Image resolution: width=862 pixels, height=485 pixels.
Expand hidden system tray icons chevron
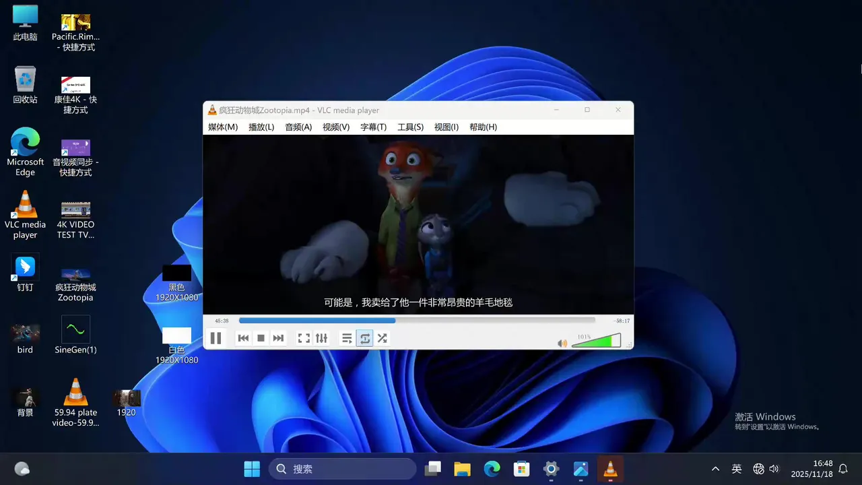click(x=715, y=469)
